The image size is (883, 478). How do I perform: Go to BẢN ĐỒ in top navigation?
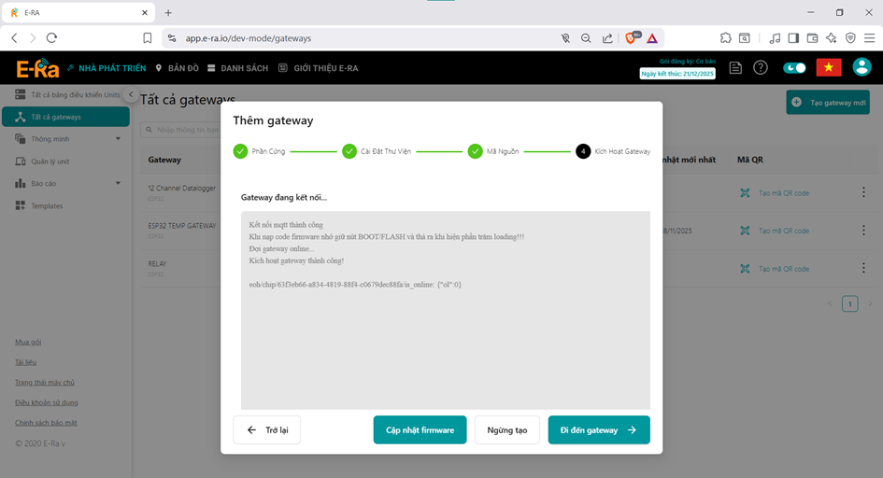[x=177, y=68]
